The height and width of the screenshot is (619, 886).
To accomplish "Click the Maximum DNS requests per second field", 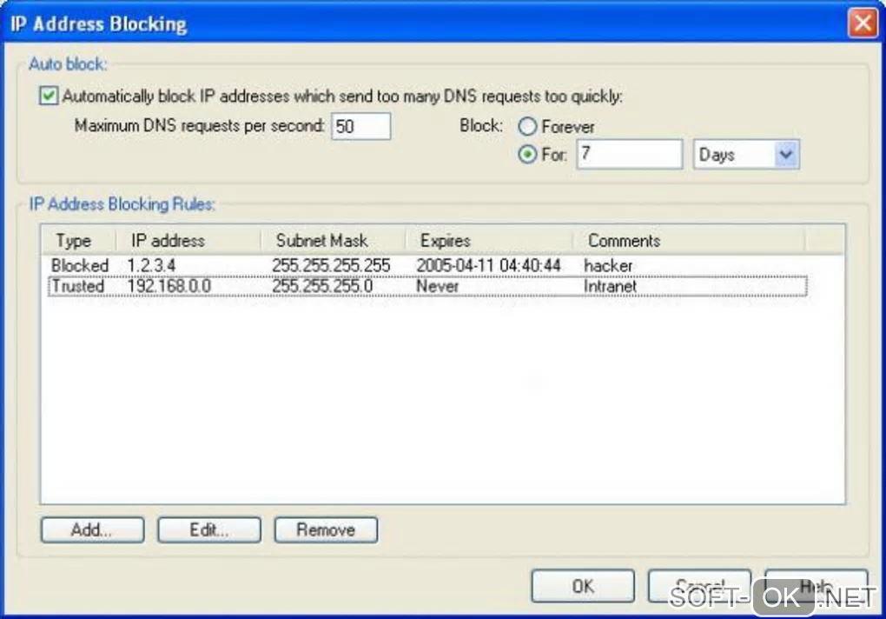I will 361,126.
